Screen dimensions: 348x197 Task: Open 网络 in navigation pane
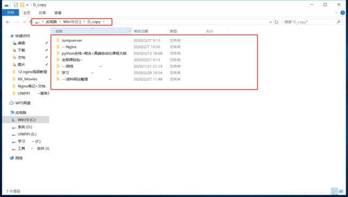coord(19,158)
